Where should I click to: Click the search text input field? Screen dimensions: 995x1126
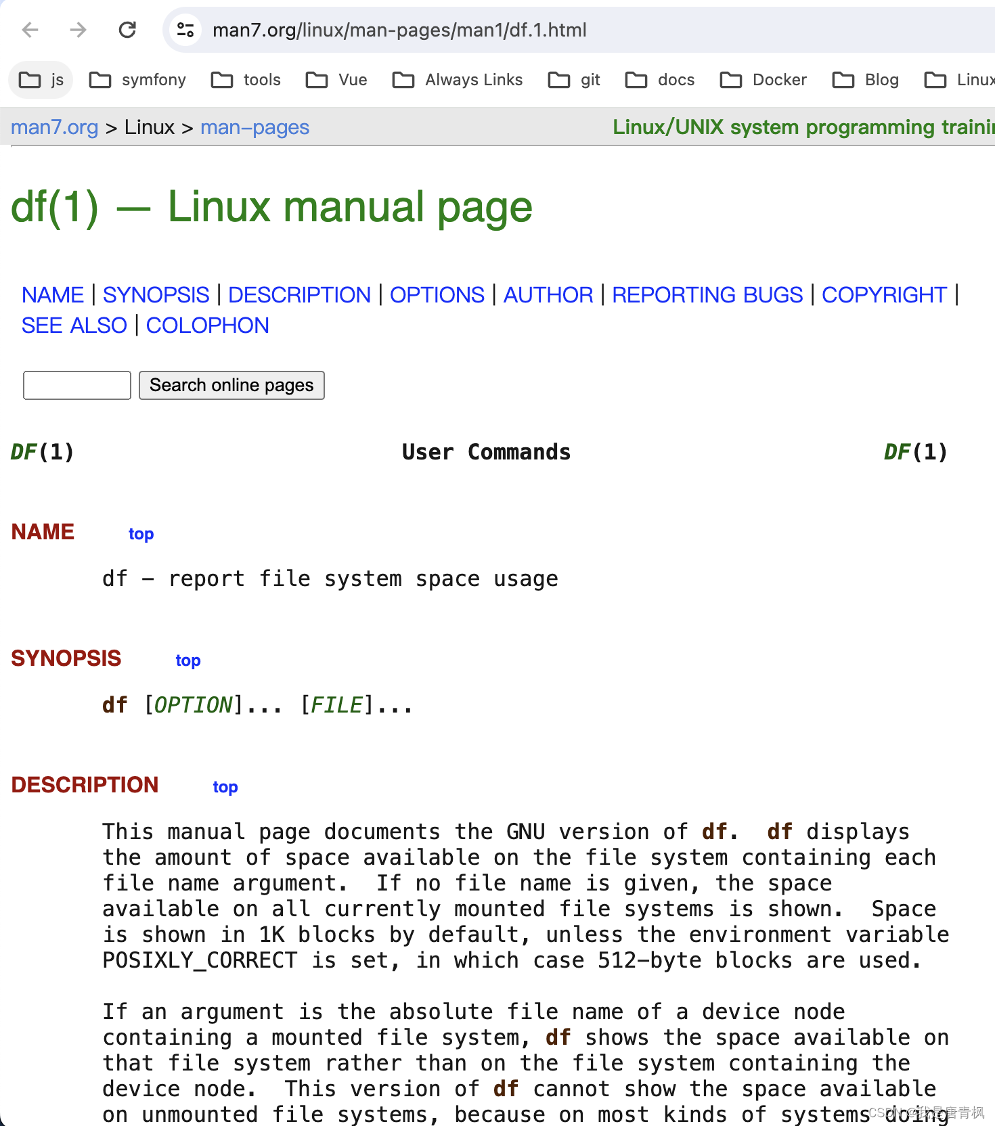(x=77, y=385)
